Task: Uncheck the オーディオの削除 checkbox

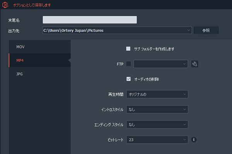Action: 128,79
